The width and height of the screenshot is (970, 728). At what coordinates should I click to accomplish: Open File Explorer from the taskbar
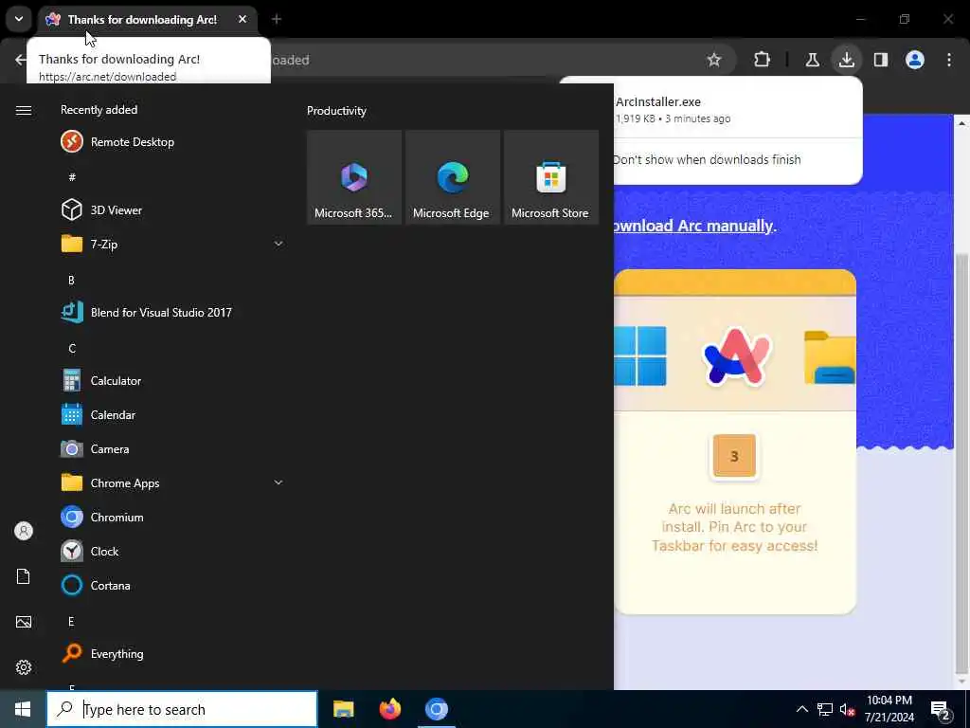[343, 709]
